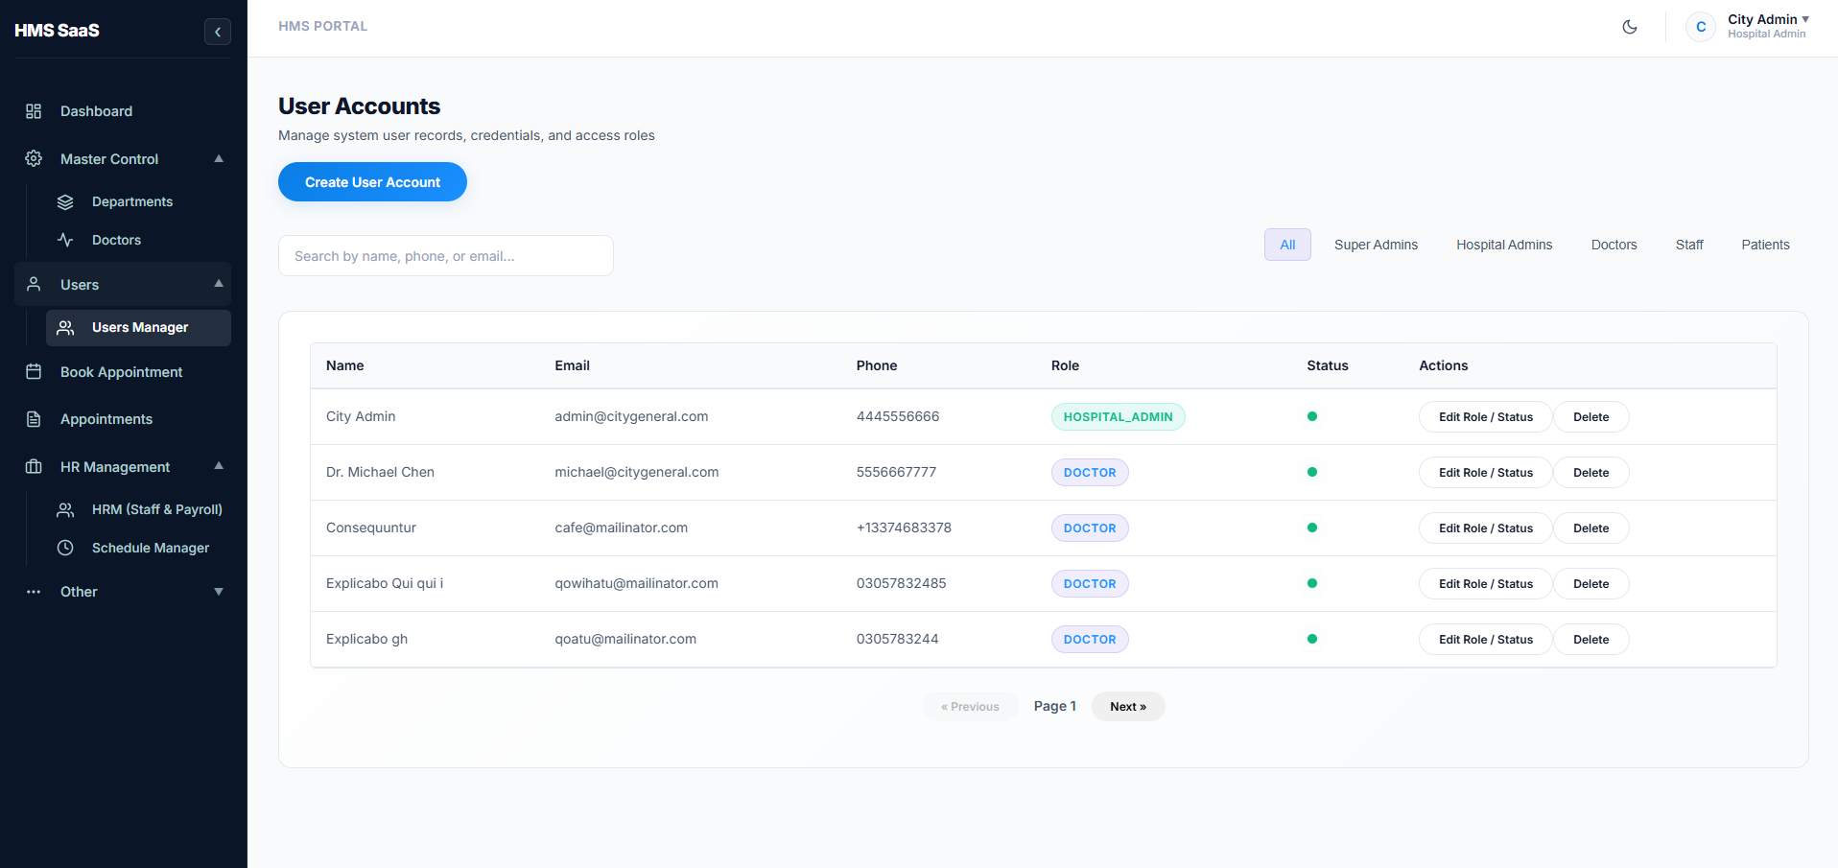Open Book Appointment menu item
This screenshot has height=868, width=1838.
(x=123, y=372)
